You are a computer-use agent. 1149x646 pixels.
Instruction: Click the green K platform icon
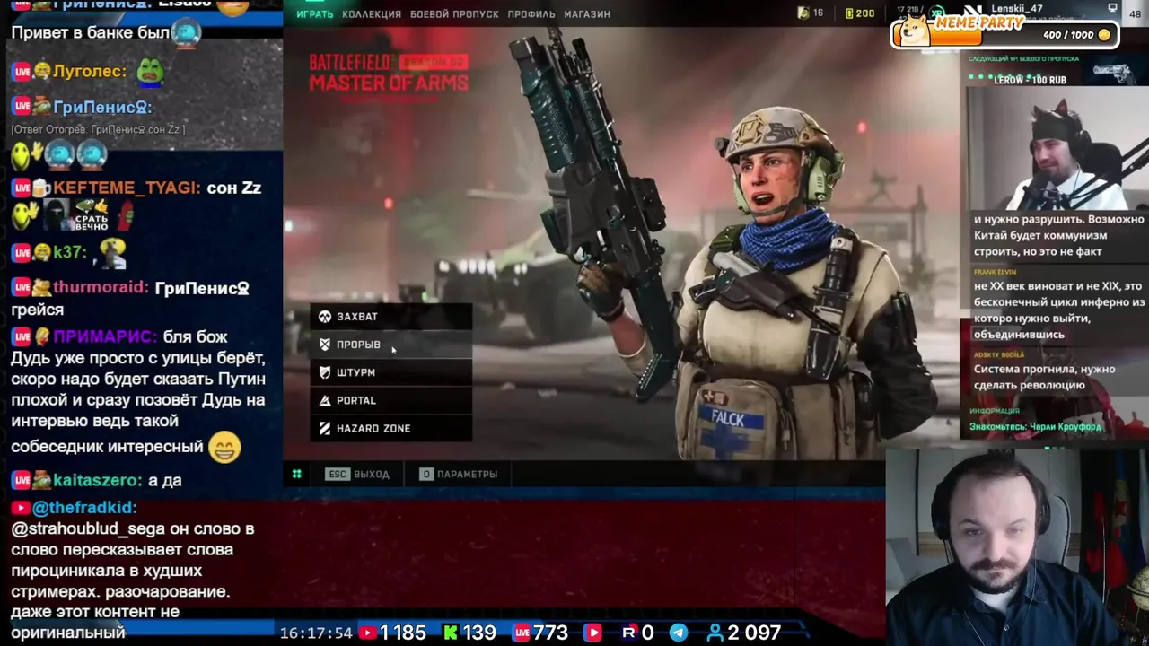451,633
